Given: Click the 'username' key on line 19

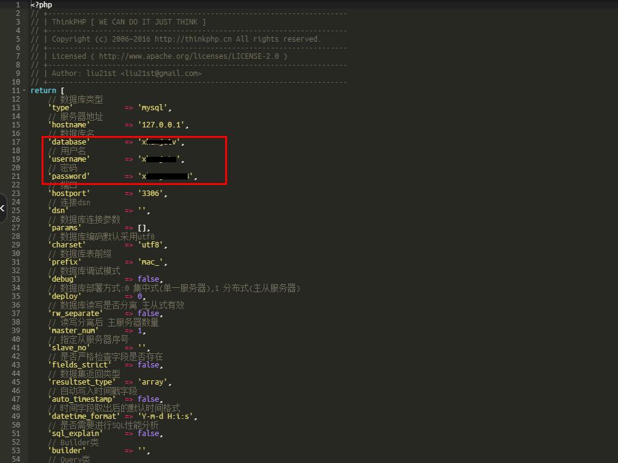Looking at the screenshot, I should (x=69, y=159).
